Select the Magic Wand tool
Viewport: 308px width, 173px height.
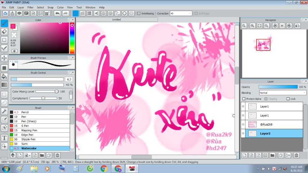[4, 111]
